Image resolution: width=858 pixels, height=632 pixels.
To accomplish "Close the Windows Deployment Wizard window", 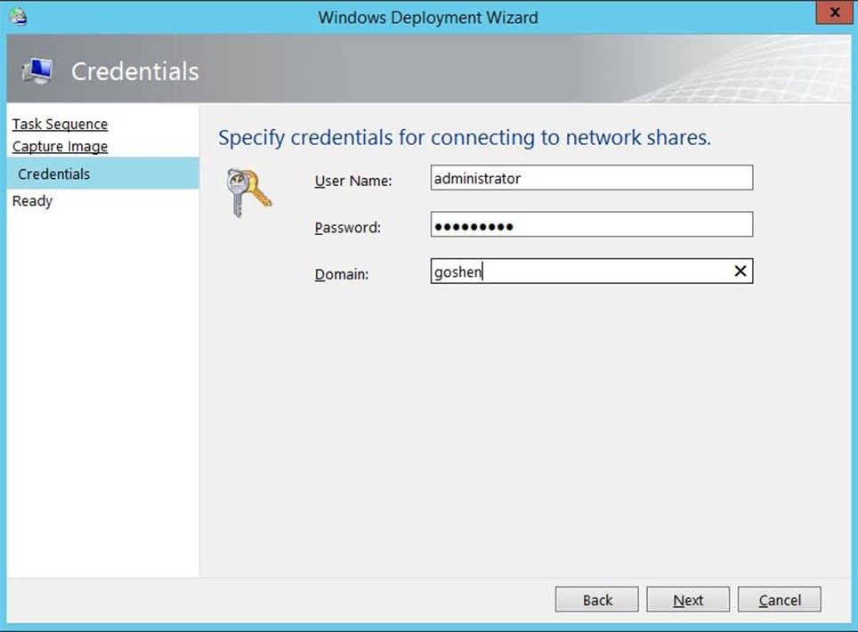I will click(835, 12).
